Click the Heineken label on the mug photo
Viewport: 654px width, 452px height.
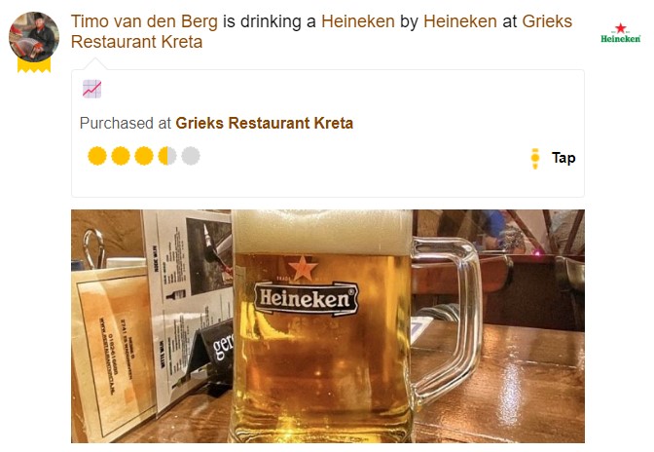point(307,298)
